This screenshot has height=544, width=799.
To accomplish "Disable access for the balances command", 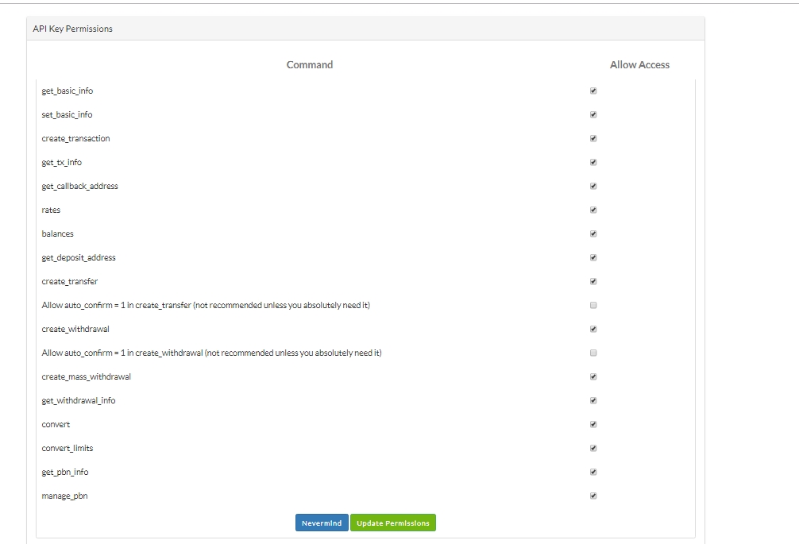I will pos(593,233).
